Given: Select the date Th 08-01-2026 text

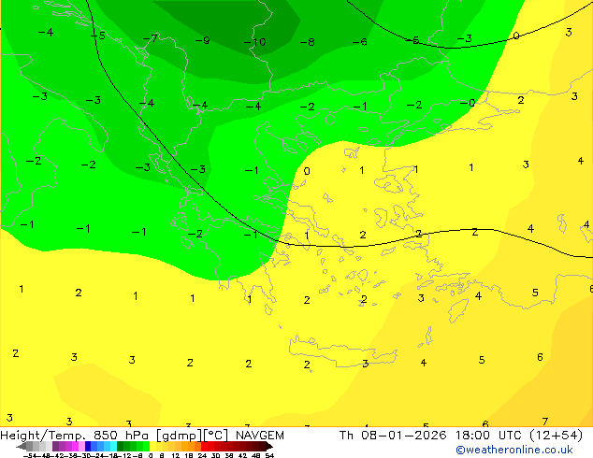Looking at the screenshot, I should (x=393, y=436).
